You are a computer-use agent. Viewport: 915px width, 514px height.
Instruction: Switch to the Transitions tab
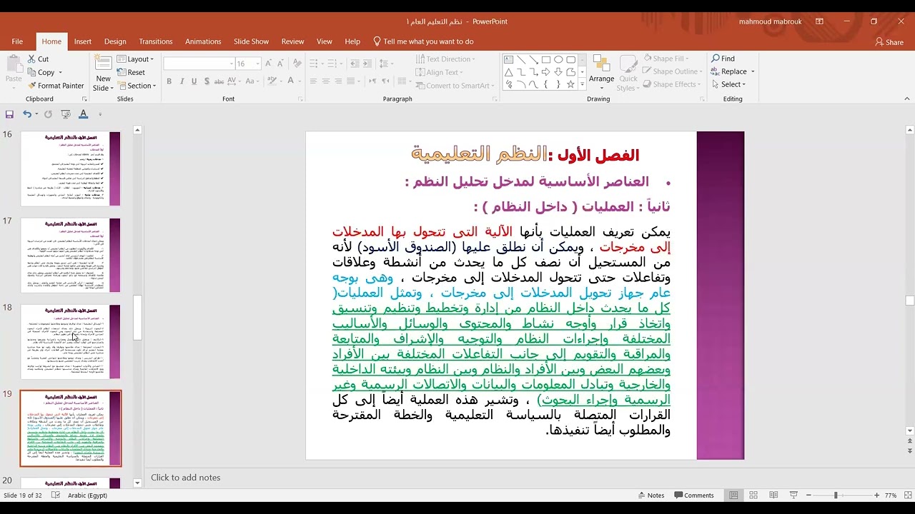(156, 41)
